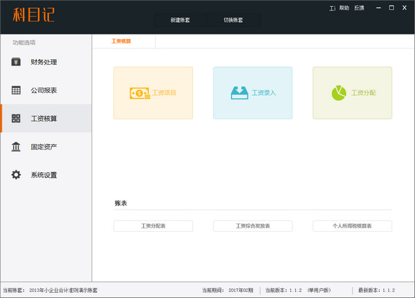Image resolution: width=415 pixels, height=298 pixels.
Task: Open the 工资分配表 report
Action: (x=153, y=226)
